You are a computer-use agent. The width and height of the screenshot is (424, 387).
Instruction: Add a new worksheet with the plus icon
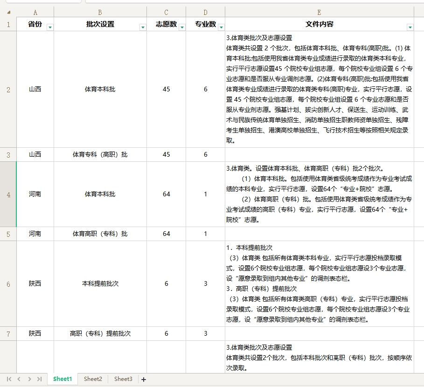point(143,379)
